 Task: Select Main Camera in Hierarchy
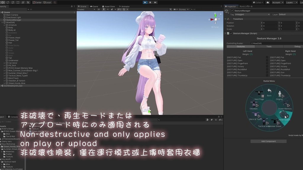(x=12, y=15)
